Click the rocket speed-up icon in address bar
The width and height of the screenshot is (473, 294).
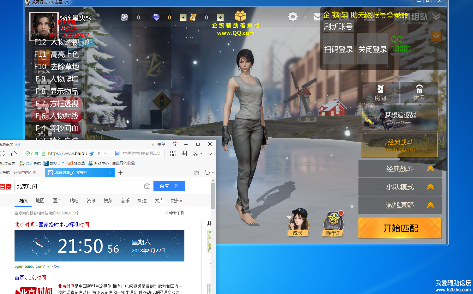[92, 153]
